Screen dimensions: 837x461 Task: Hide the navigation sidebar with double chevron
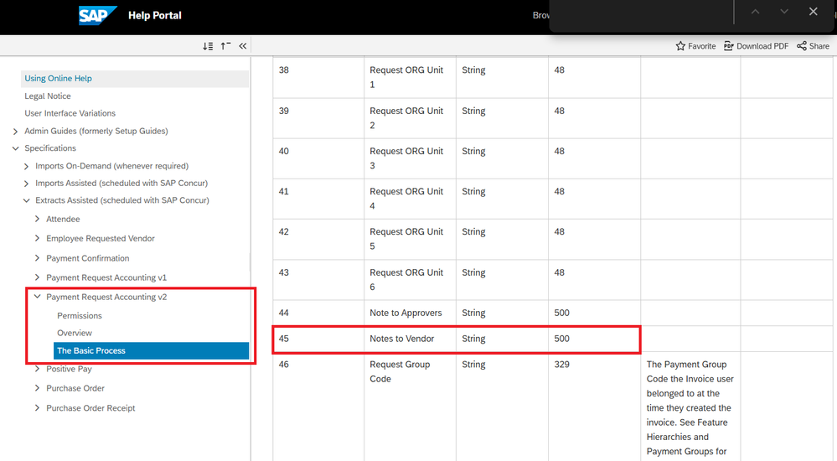tap(243, 46)
